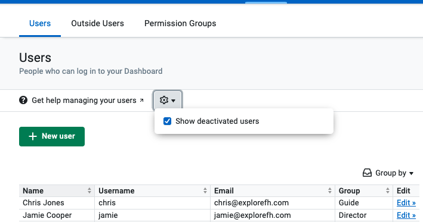The image size is (423, 222).
Task: Click the question mark help icon
Action: point(23,101)
